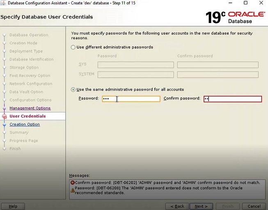Image resolution: width=268 pixels, height=210 pixels.
Task: Open Help for this wizard step
Action: point(13,206)
